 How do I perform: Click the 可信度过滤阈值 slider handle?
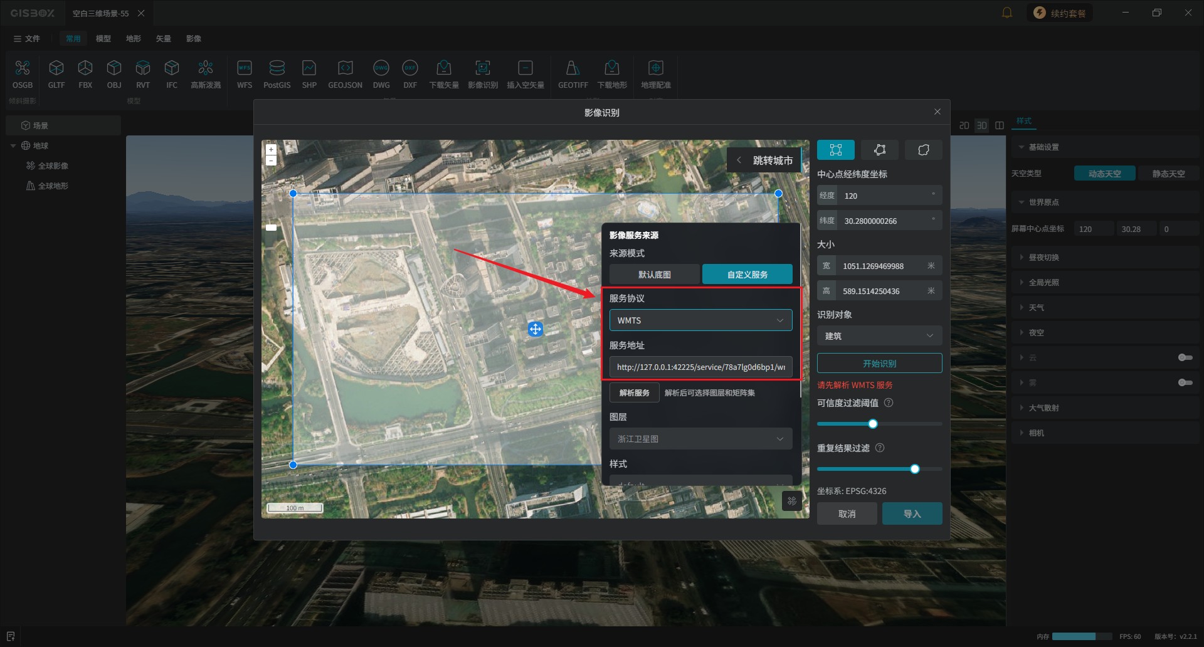pos(873,424)
